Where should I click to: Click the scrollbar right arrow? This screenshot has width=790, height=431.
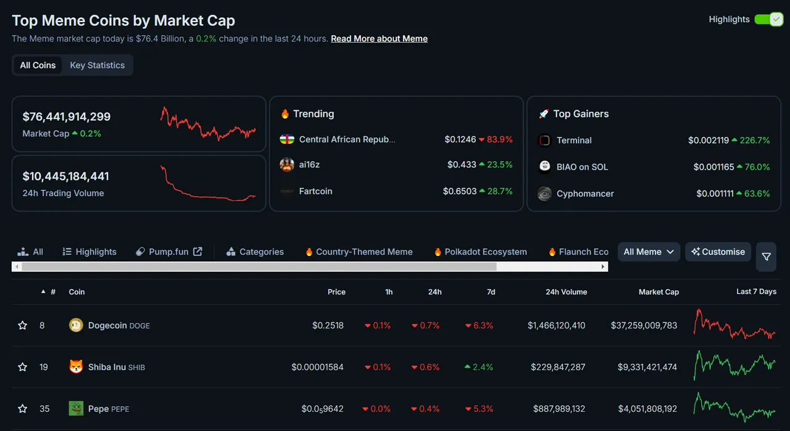coord(603,267)
